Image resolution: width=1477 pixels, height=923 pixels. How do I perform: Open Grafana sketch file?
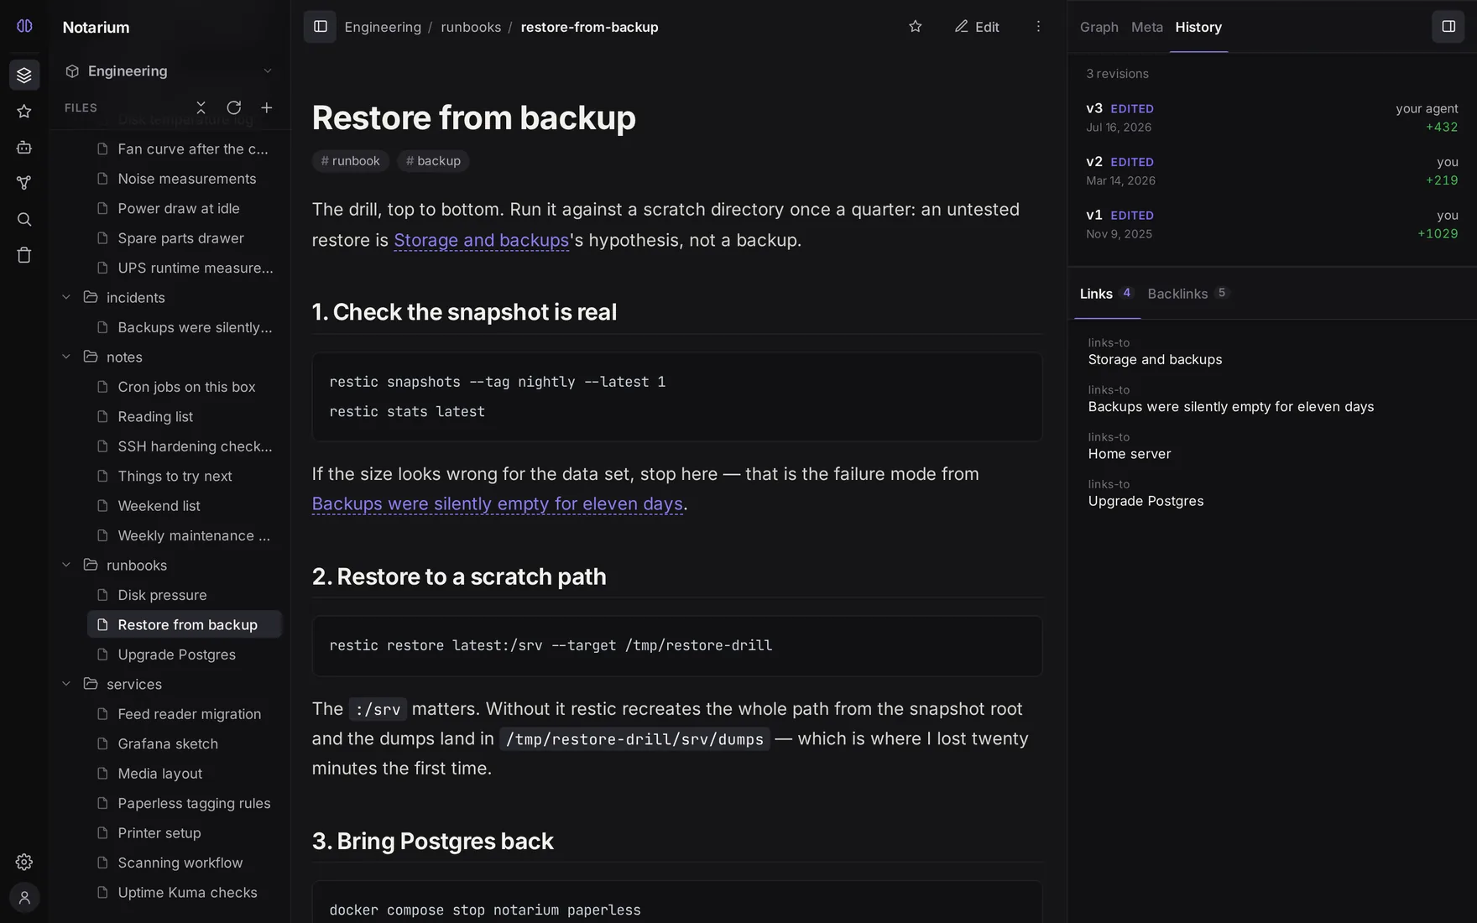click(185, 743)
